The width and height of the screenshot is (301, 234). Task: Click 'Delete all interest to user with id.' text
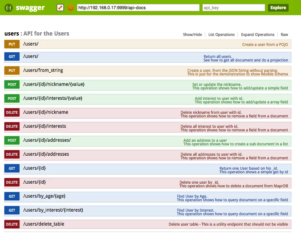click(210, 127)
